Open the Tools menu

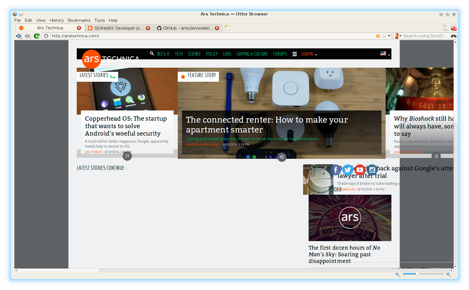[x=99, y=20]
